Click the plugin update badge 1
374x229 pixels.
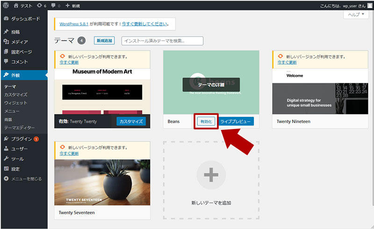pos(36,139)
